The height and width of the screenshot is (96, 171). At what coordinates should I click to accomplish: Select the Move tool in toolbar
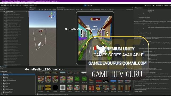coord(5,5)
